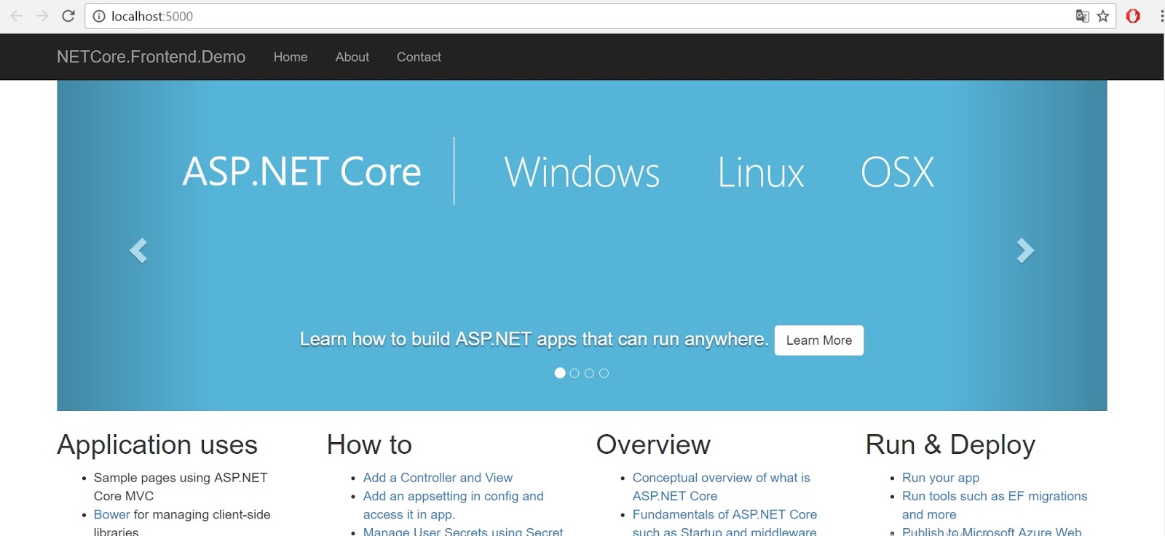Open the Contact navigation item
Viewport: 1165px width, 536px height.
419,57
